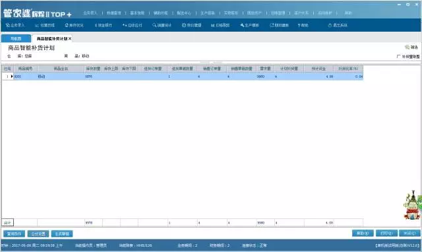Open the 数据查询 top menu
This screenshot has height=252, width=422.
click(x=113, y=13)
